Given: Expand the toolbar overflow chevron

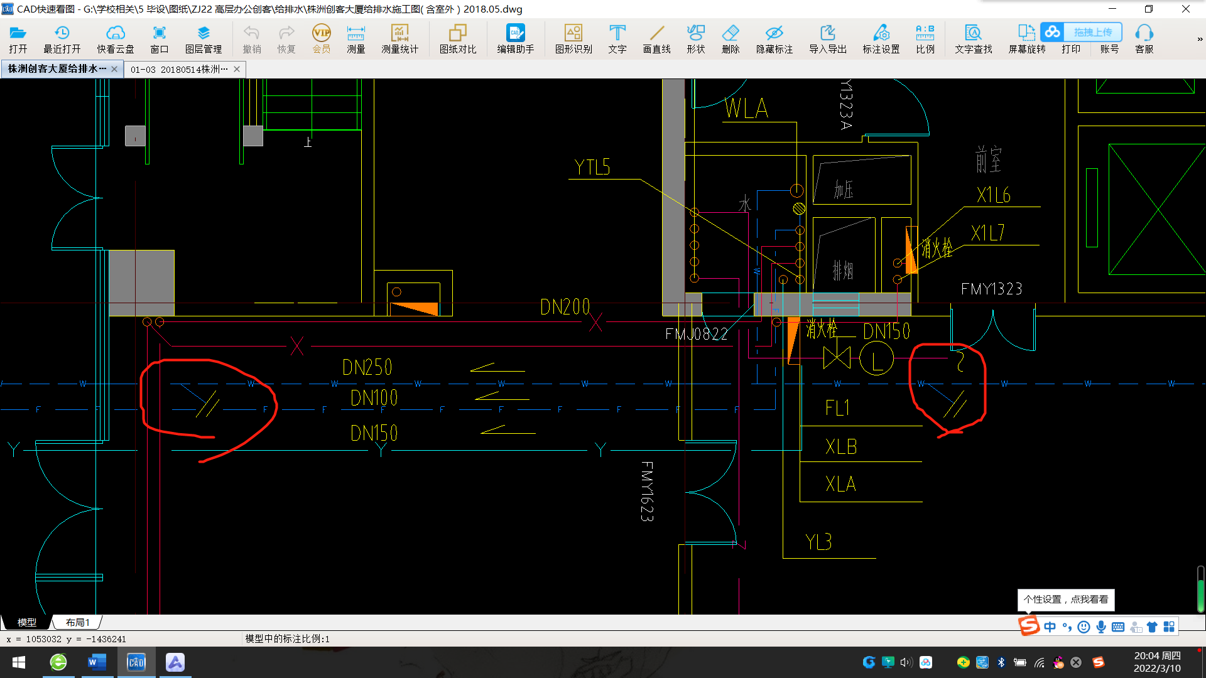Looking at the screenshot, I should (1200, 39).
